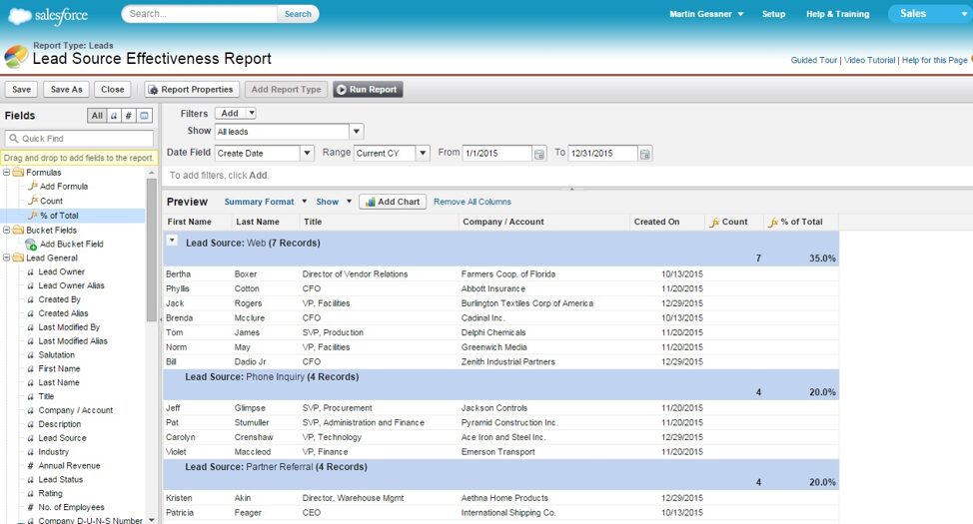Click the Lead Source: Phone Inquiry group row
The height and width of the screenshot is (524, 973).
500,384
